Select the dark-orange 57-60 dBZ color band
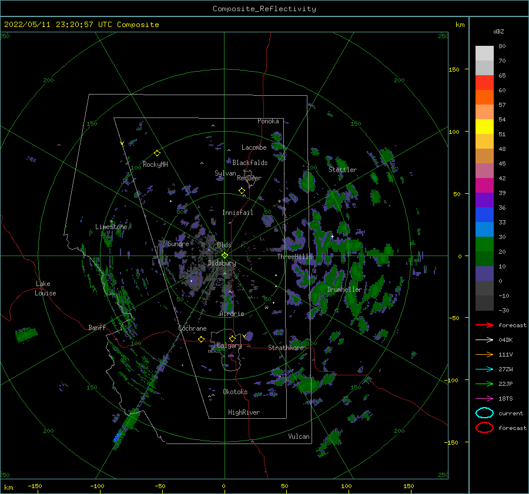 pyautogui.click(x=484, y=97)
